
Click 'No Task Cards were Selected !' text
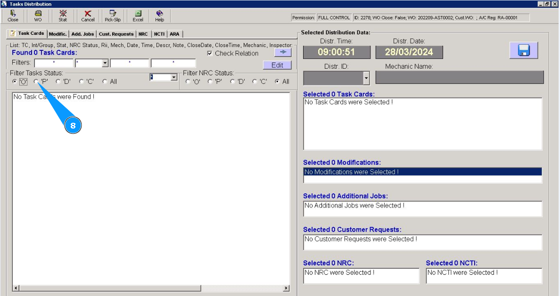point(348,102)
